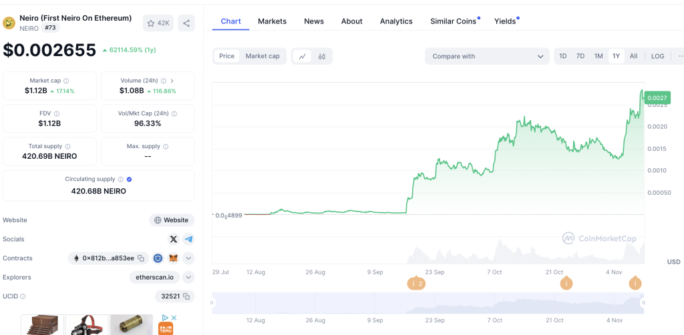Click the blue shield contract icon
The width and height of the screenshot is (684, 335).
(x=158, y=258)
